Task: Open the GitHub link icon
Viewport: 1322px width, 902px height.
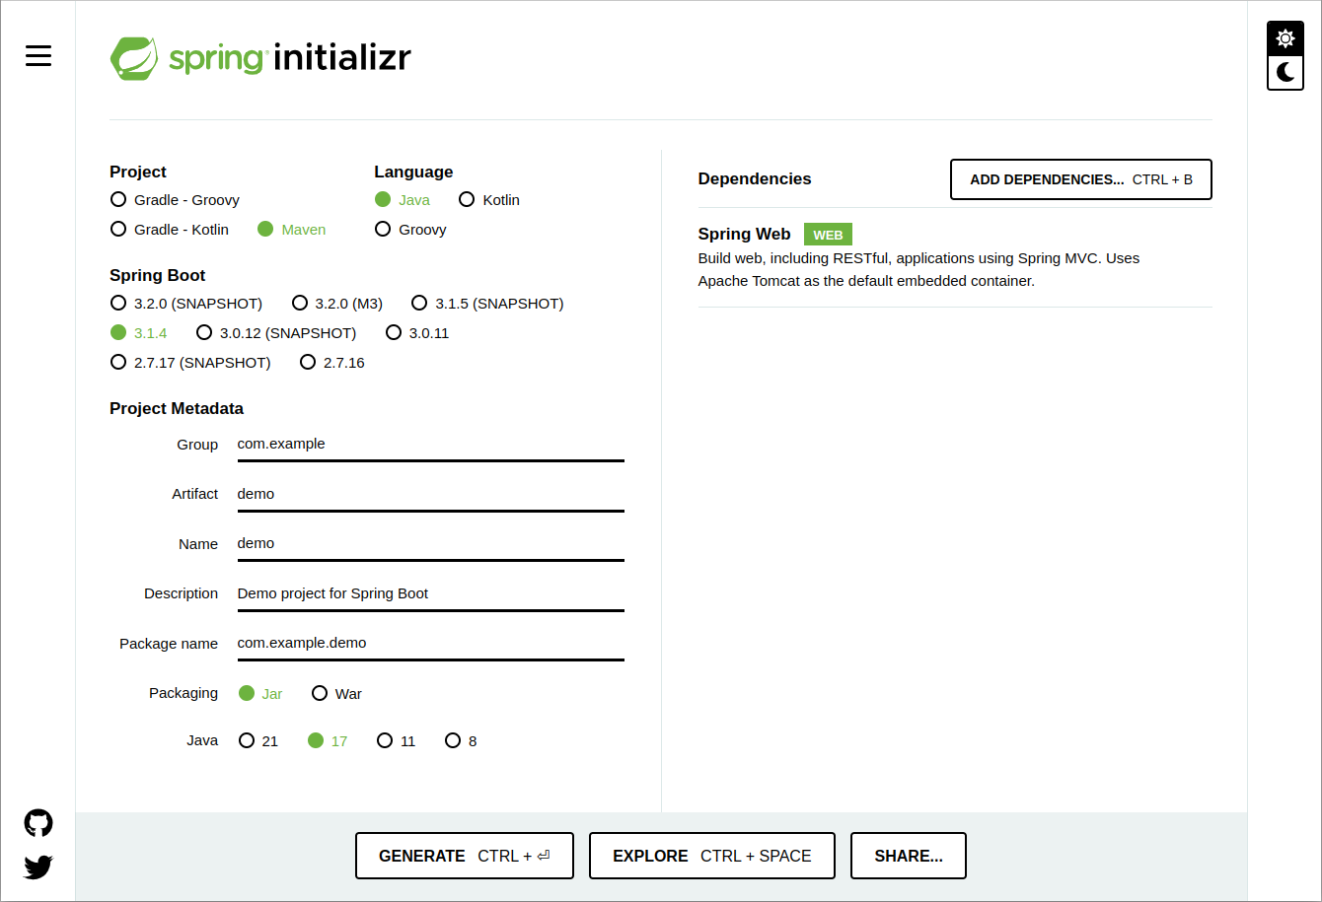Action: click(x=38, y=823)
